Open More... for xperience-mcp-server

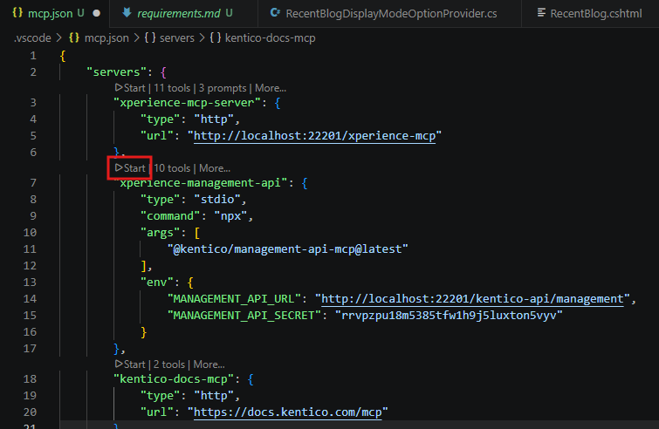pyautogui.click(x=271, y=88)
